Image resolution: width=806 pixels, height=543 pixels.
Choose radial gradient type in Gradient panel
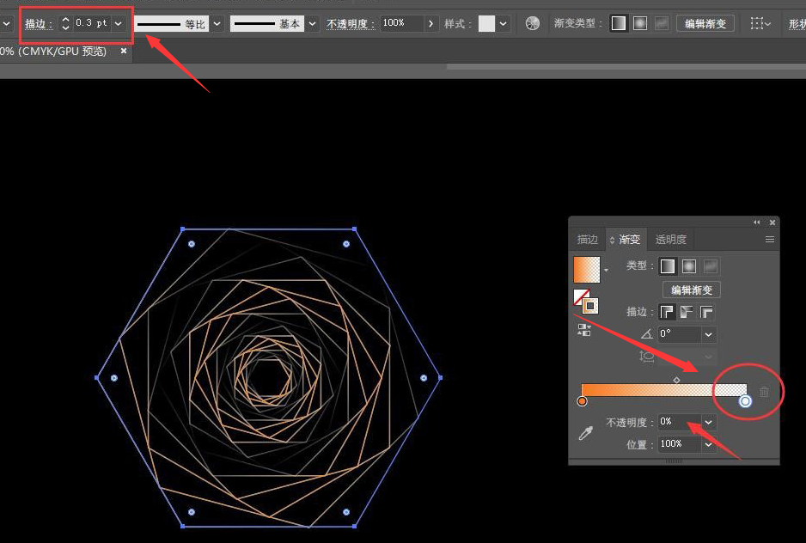[689, 266]
